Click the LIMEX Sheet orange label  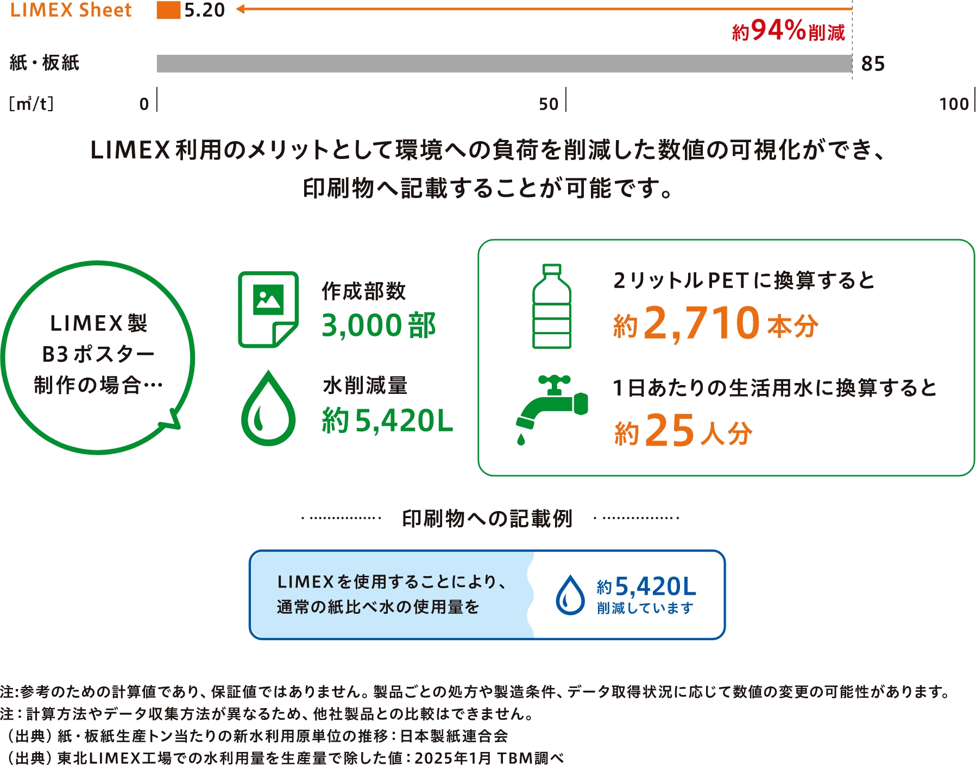coord(71,10)
